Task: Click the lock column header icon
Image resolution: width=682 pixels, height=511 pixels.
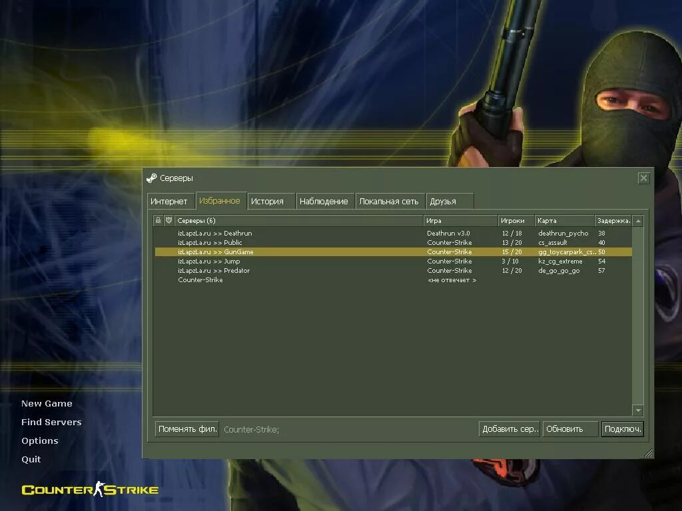Action: [158, 220]
